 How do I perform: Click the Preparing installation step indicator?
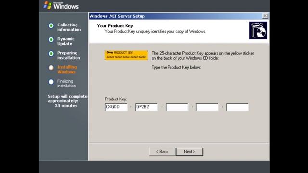(51, 54)
